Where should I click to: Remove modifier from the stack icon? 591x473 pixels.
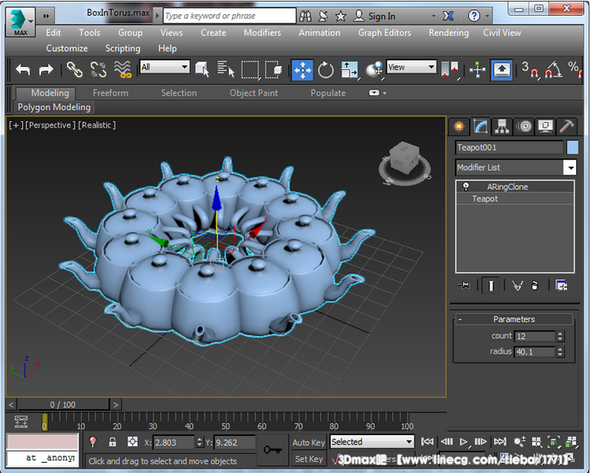point(534,285)
